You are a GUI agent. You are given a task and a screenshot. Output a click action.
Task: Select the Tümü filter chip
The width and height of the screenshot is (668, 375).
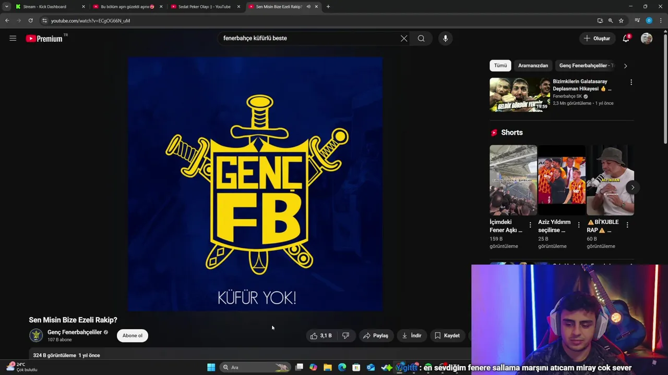[x=500, y=66]
